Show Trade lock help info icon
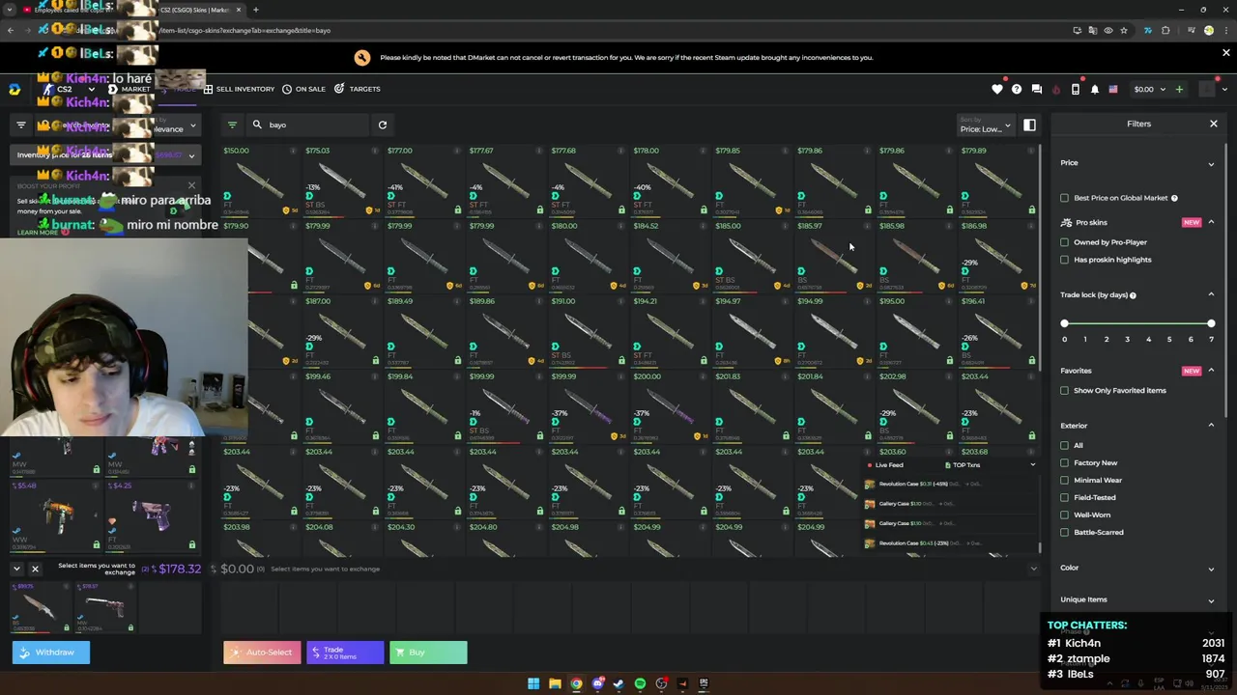Screen dimensions: 1237x695 (x=1133, y=295)
